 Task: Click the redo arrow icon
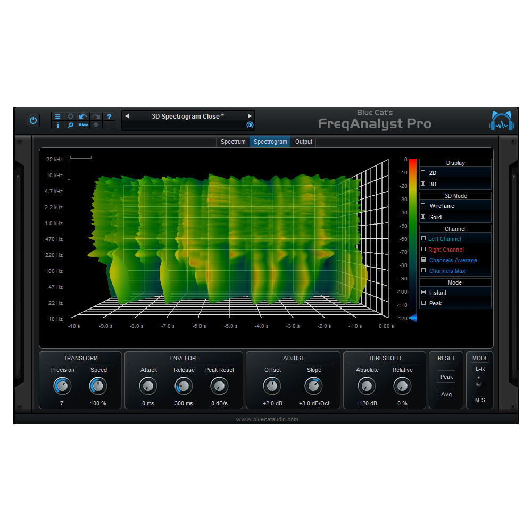[95, 116]
